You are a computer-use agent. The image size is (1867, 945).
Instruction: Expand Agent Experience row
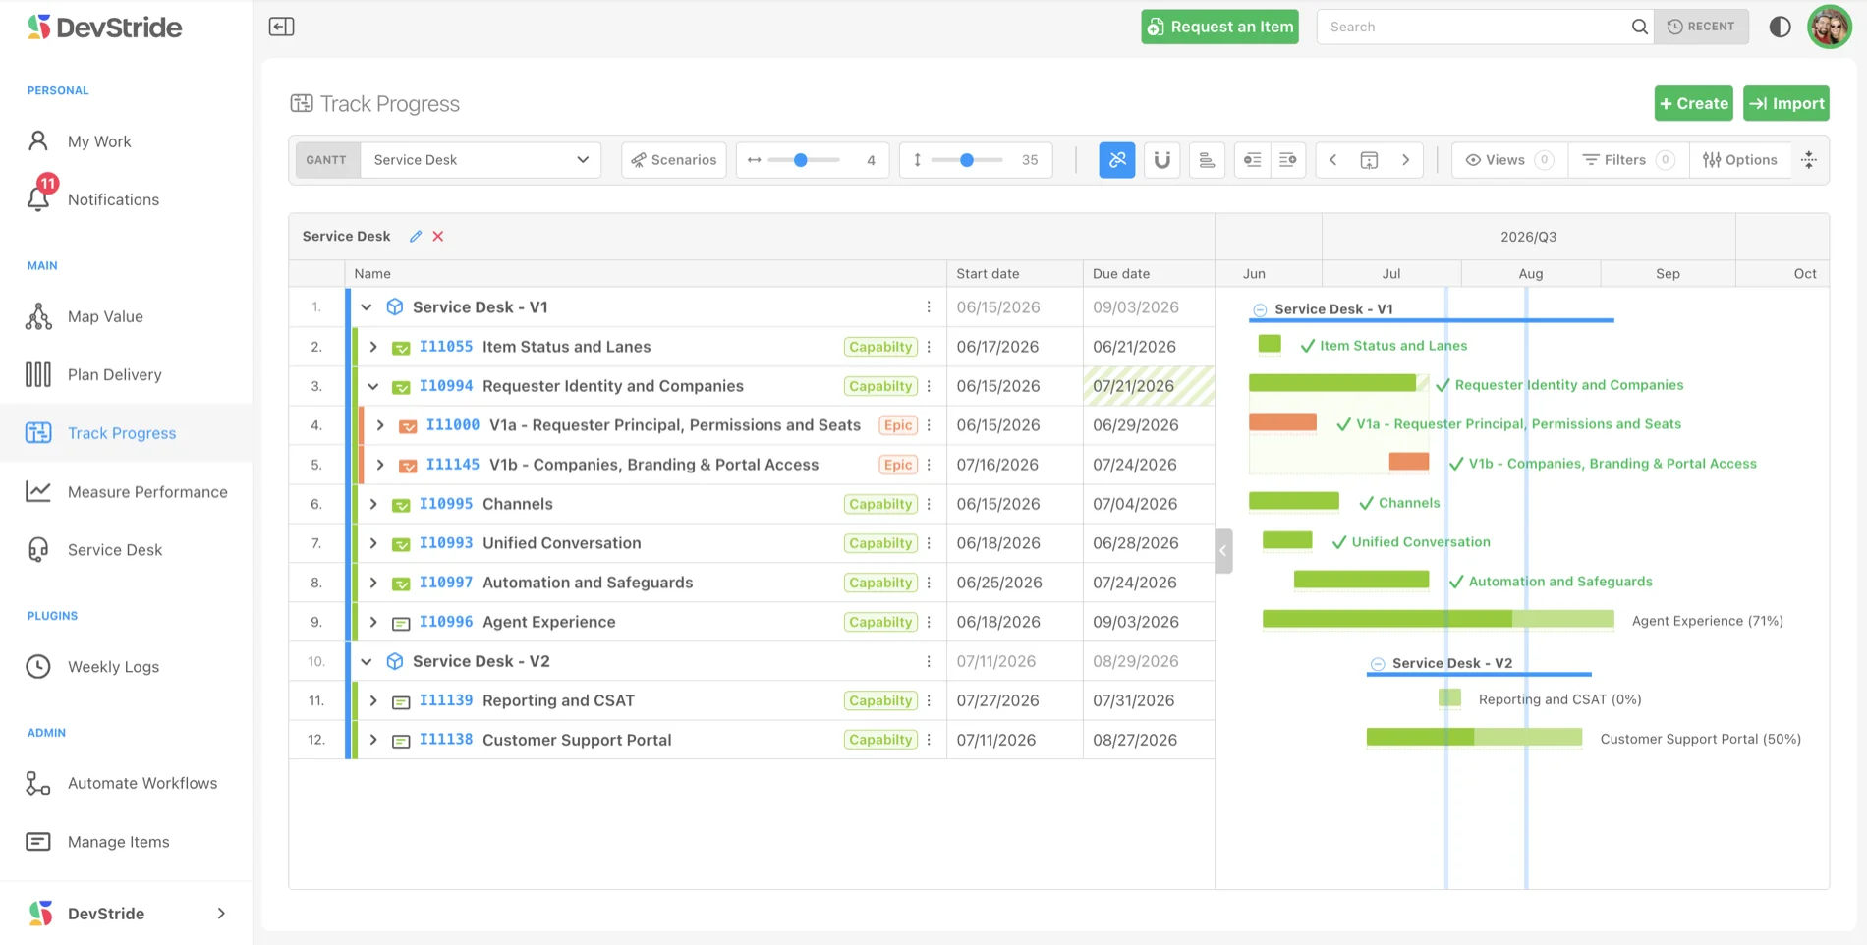coord(373,622)
